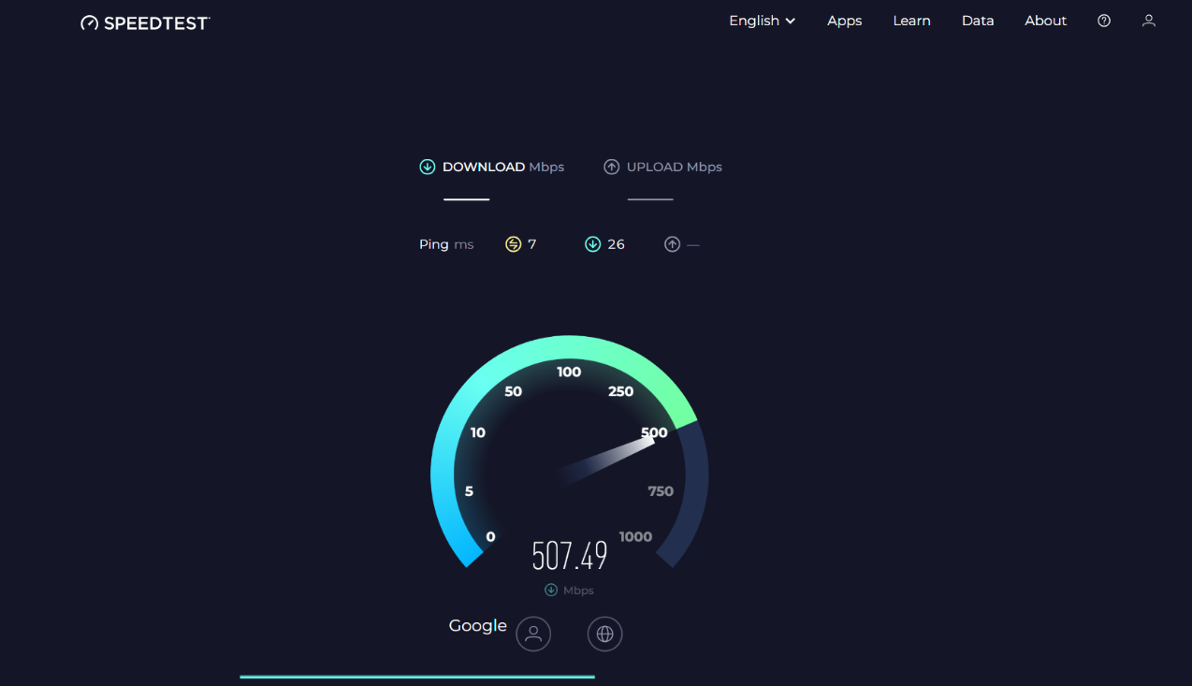
Task: Click the 750 mark on the gauge
Action: point(661,491)
